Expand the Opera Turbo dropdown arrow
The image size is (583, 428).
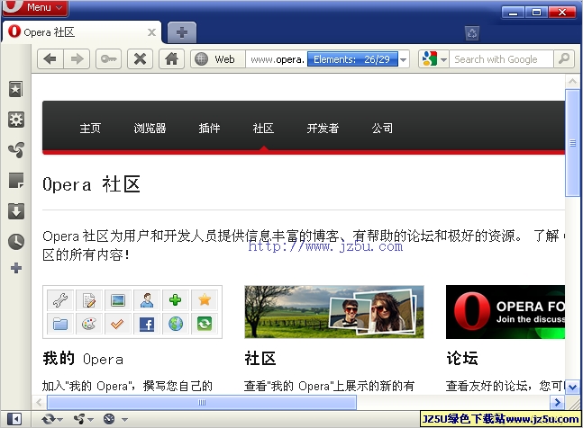(124, 420)
